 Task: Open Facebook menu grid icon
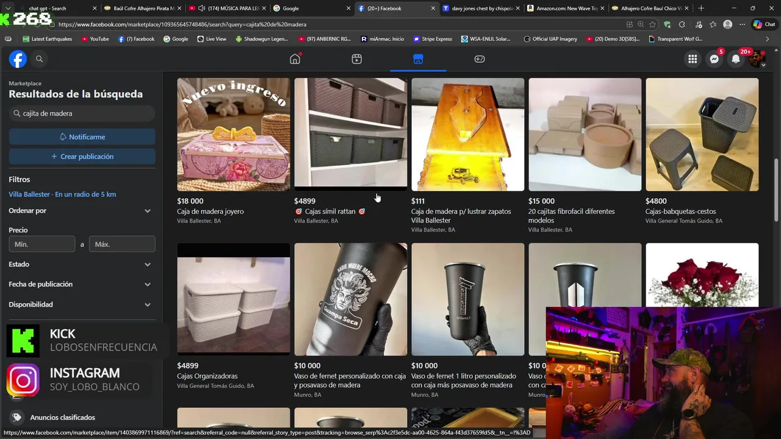pyautogui.click(x=693, y=59)
